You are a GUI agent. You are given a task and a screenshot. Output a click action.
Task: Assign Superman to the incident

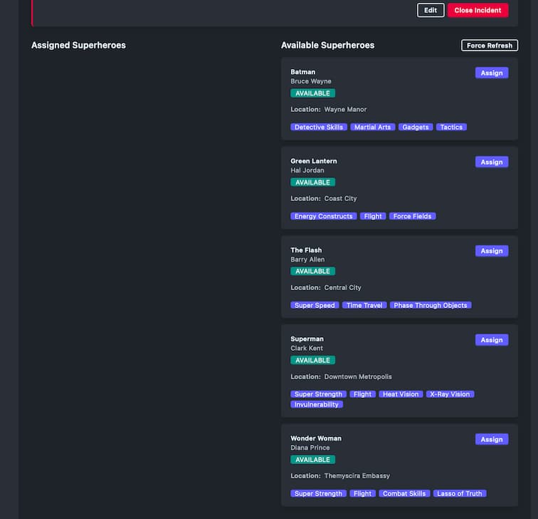(x=491, y=340)
